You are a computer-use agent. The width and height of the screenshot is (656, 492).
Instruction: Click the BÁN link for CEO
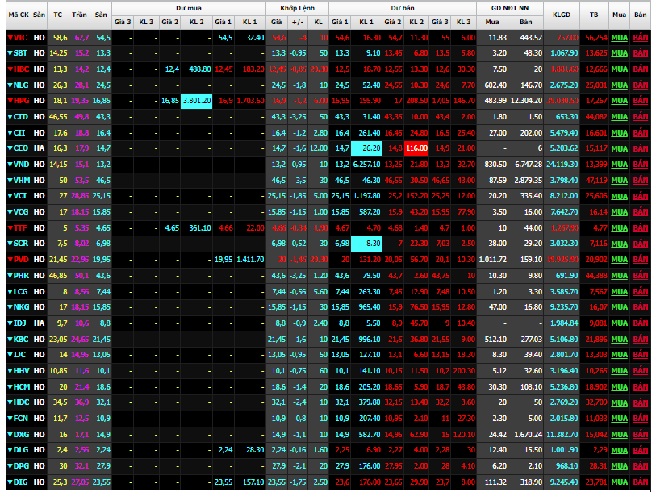640,148
